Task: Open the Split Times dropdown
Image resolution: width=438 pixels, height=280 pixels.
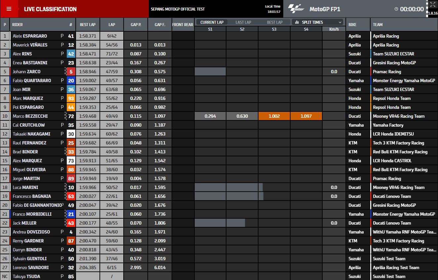Action: click(x=317, y=22)
